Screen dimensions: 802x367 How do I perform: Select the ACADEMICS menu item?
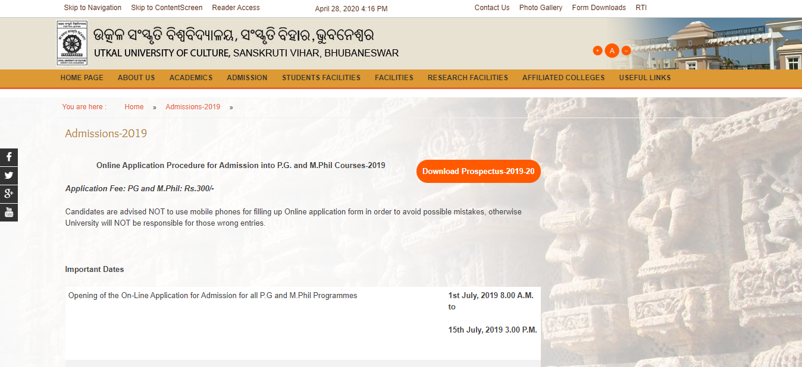point(190,77)
